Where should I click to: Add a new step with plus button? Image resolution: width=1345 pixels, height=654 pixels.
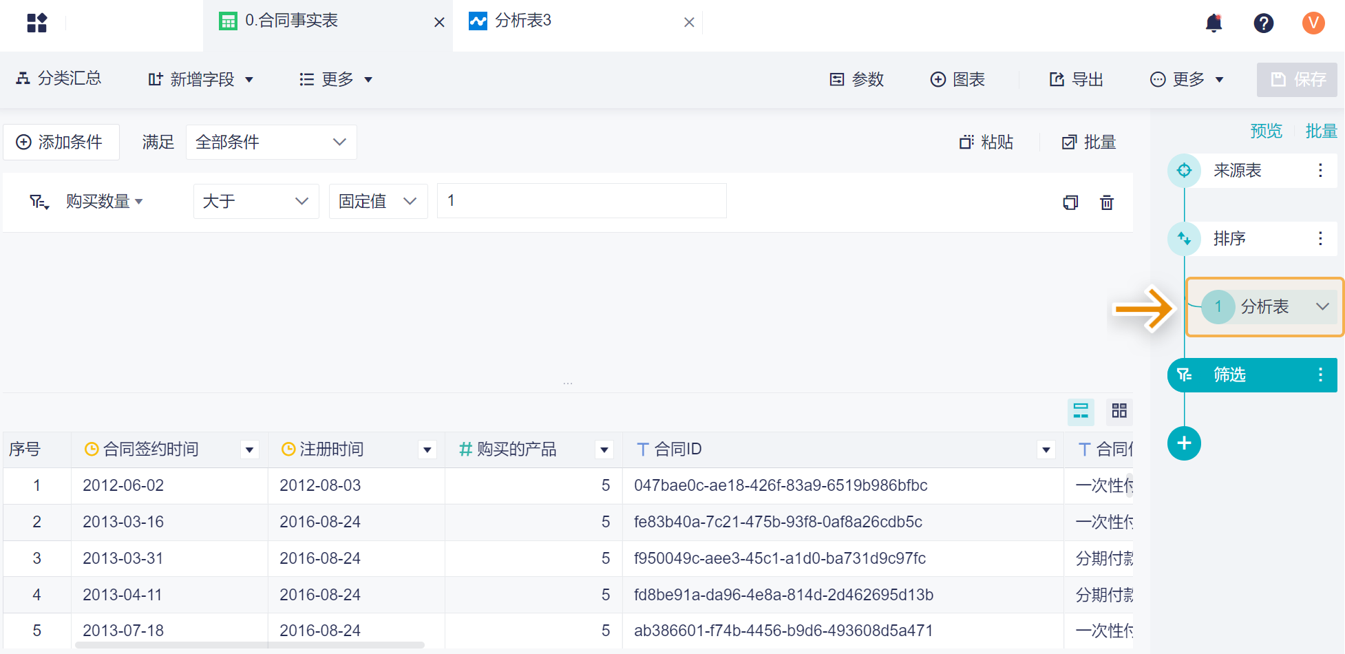1184,443
